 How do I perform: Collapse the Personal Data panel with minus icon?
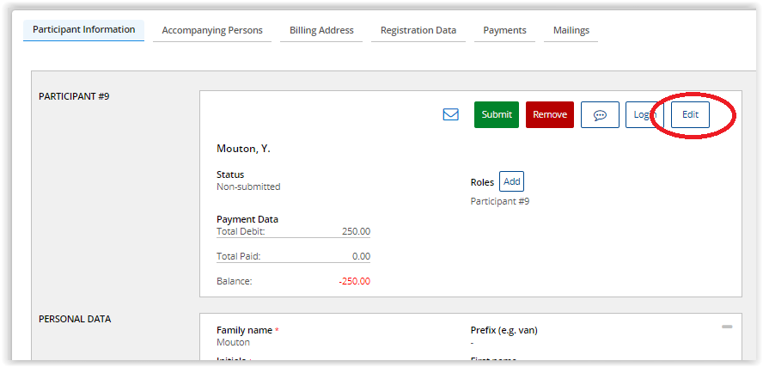pos(727,327)
